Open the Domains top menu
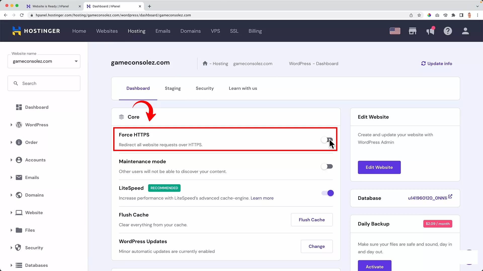The height and width of the screenshot is (271, 483). click(x=190, y=31)
